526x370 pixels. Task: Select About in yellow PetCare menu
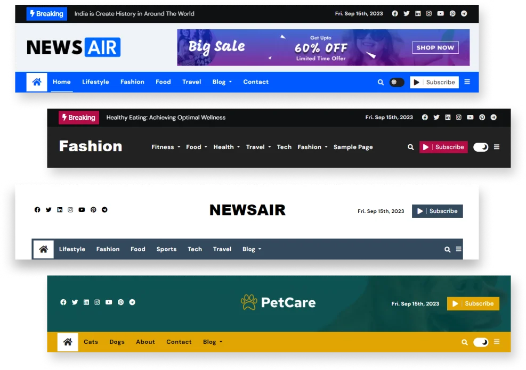[145, 342]
